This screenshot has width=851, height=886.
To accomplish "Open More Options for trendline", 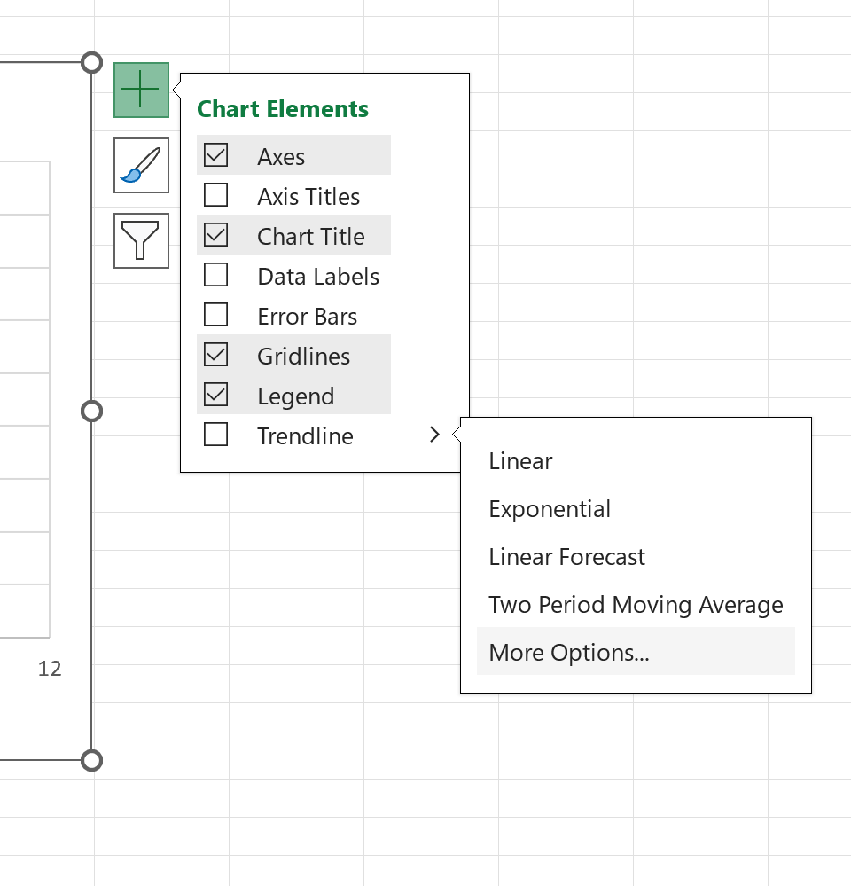I will click(636, 652).
